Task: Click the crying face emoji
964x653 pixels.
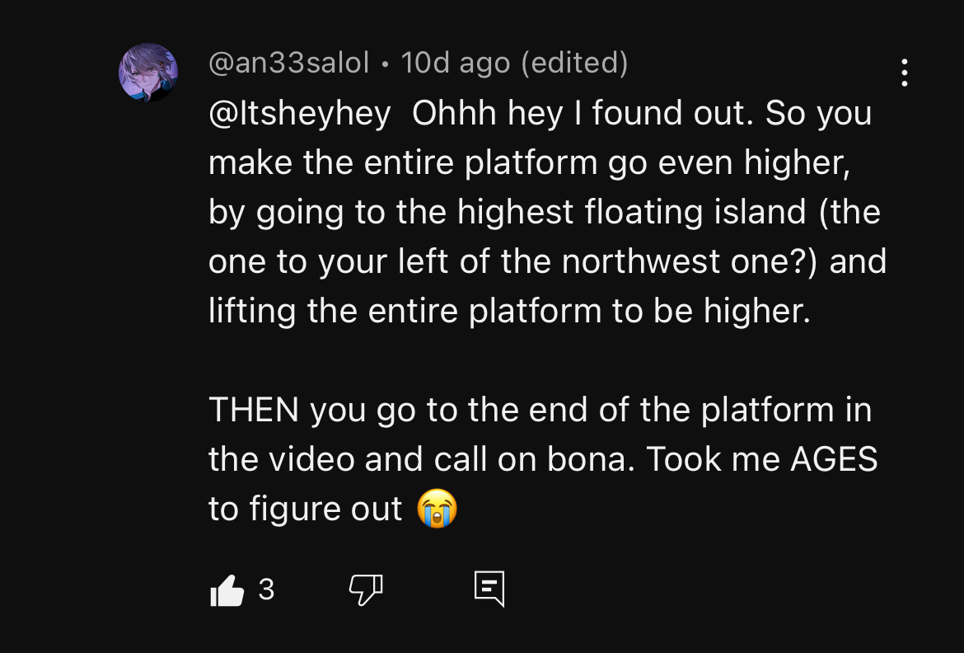Action: pyautogui.click(x=437, y=509)
